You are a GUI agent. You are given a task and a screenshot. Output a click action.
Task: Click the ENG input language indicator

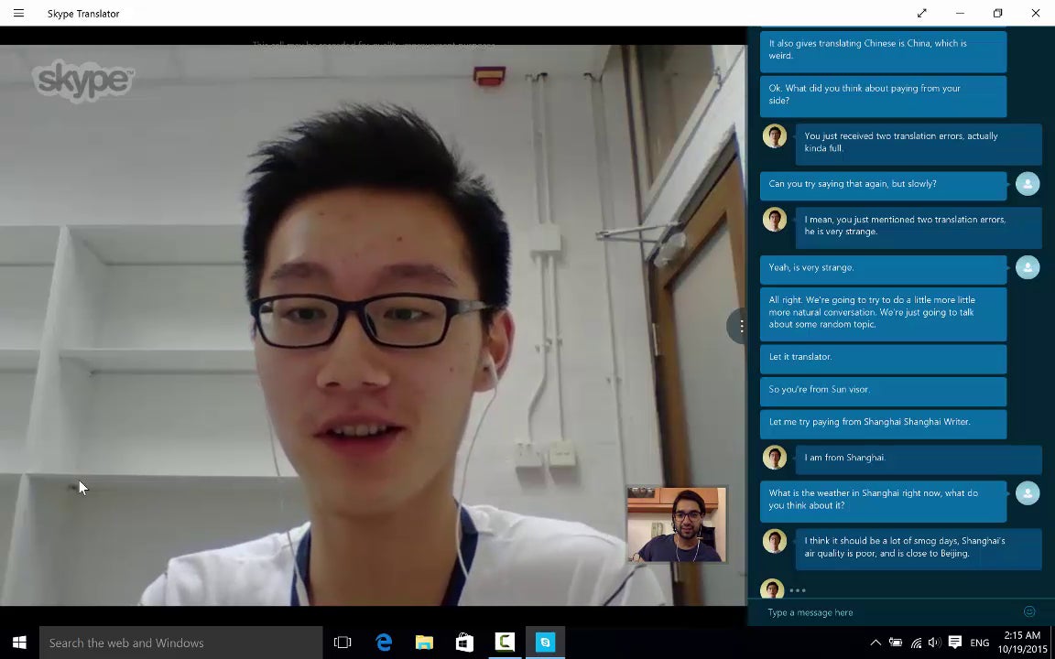coord(980,643)
